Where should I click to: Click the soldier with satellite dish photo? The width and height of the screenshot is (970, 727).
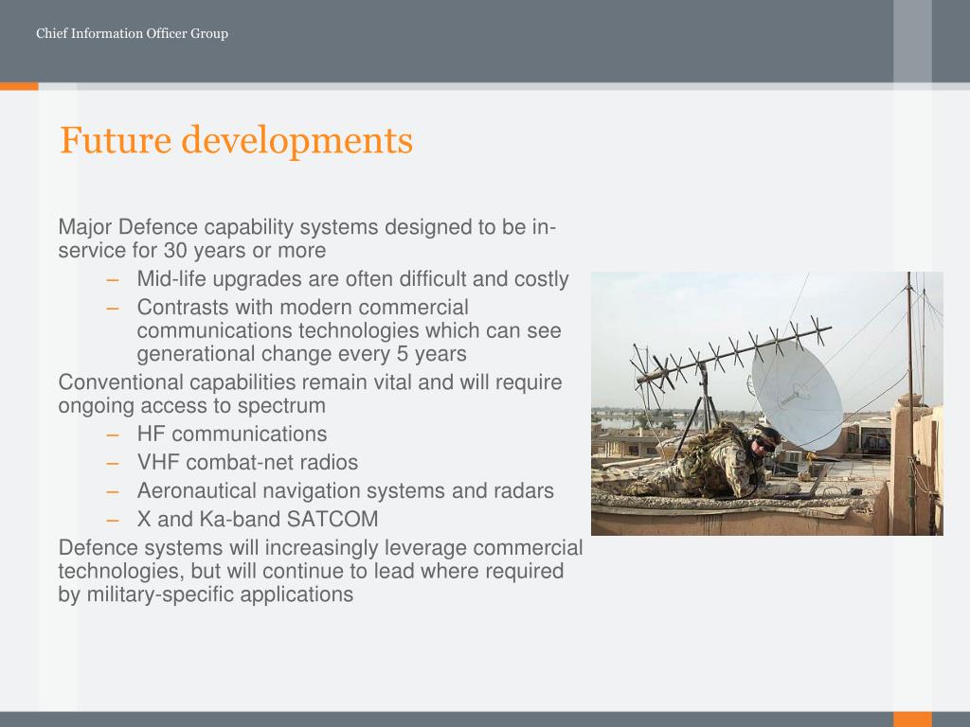click(x=767, y=403)
